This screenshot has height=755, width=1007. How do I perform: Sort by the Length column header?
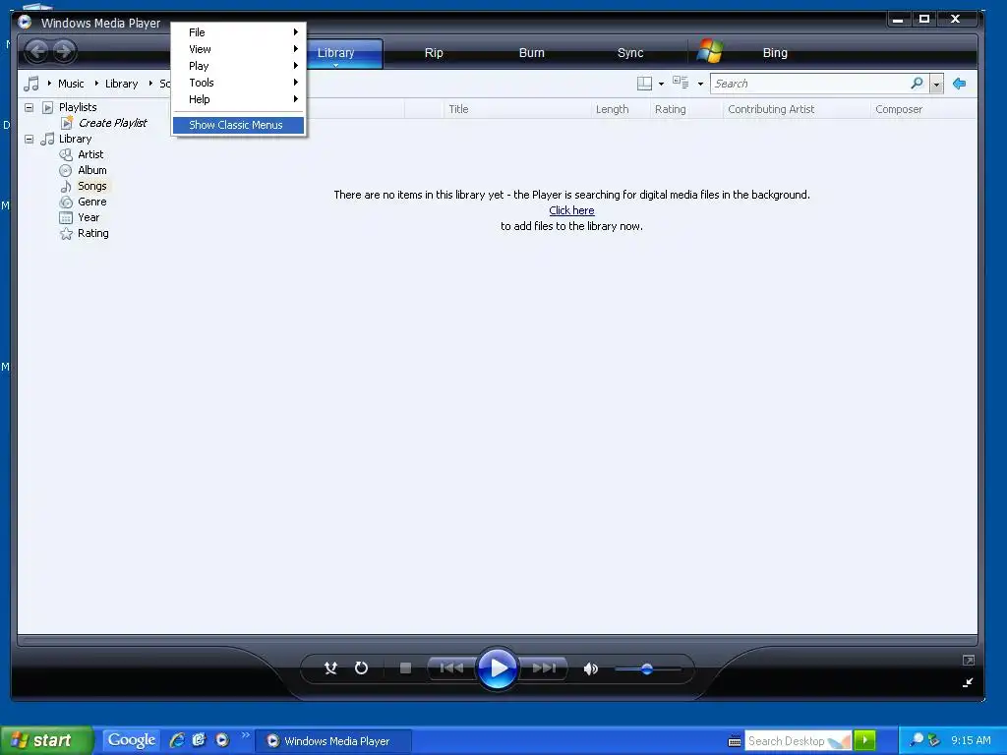(x=612, y=109)
